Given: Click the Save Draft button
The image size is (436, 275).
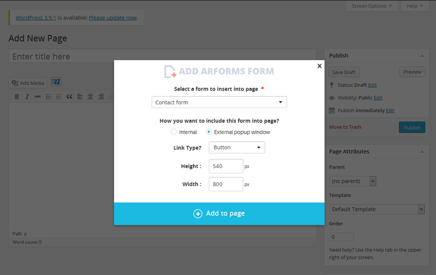Looking at the screenshot, I should click(x=344, y=72).
